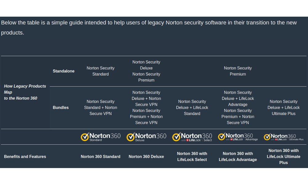The image size is (308, 185).
Task: Click the Norton 360 Deluxe logo
Action: point(146,137)
